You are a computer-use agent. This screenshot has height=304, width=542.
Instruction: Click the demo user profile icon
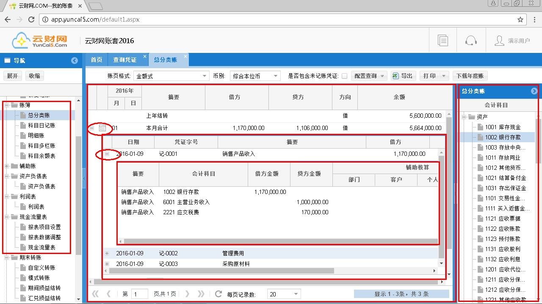(x=500, y=41)
